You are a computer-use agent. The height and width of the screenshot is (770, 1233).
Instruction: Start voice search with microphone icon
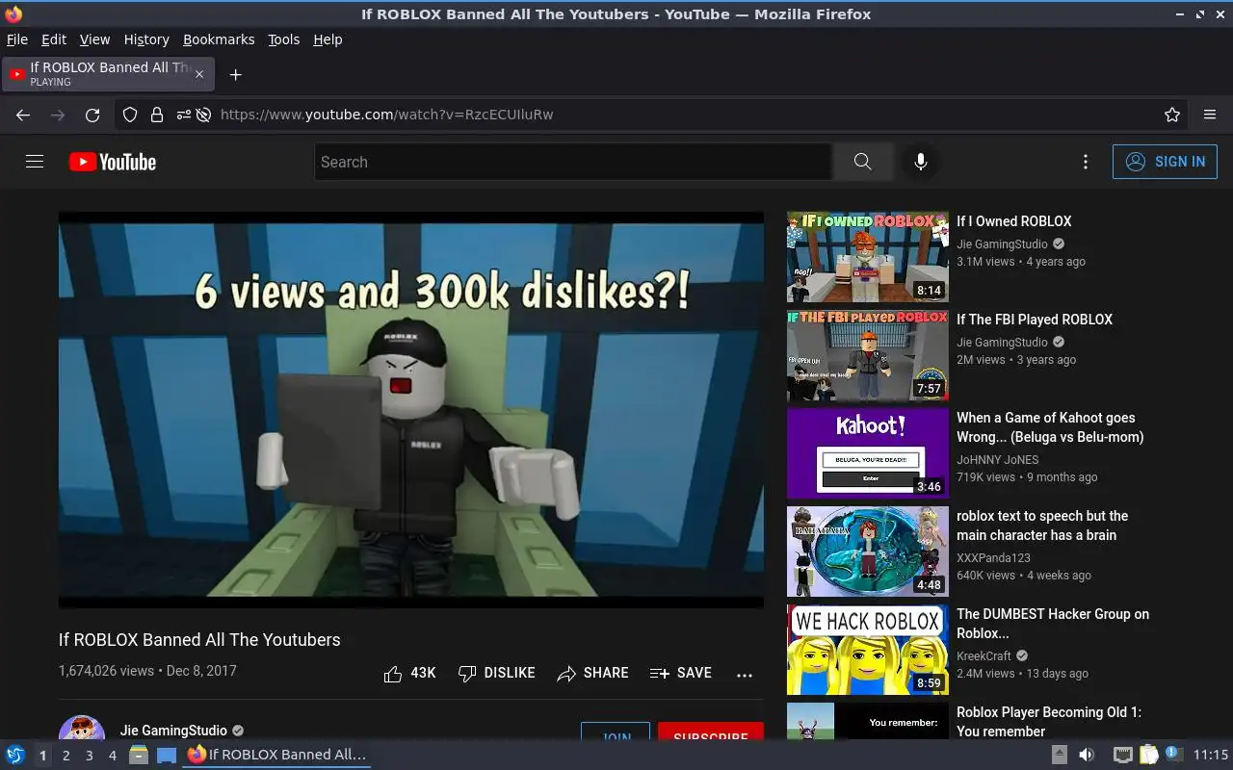pyautogui.click(x=921, y=162)
